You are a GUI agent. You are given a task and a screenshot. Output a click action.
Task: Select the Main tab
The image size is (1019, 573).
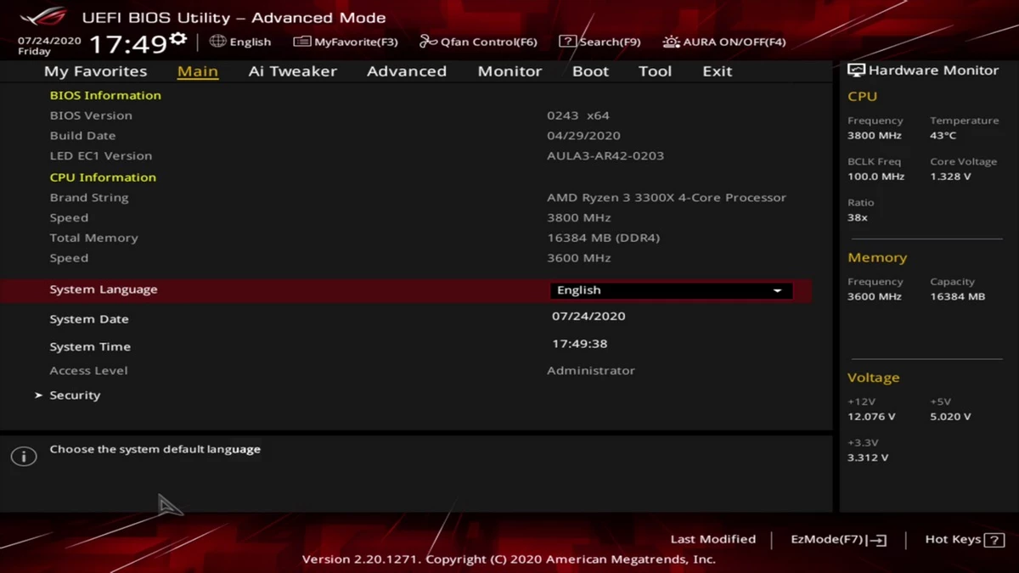[198, 71]
